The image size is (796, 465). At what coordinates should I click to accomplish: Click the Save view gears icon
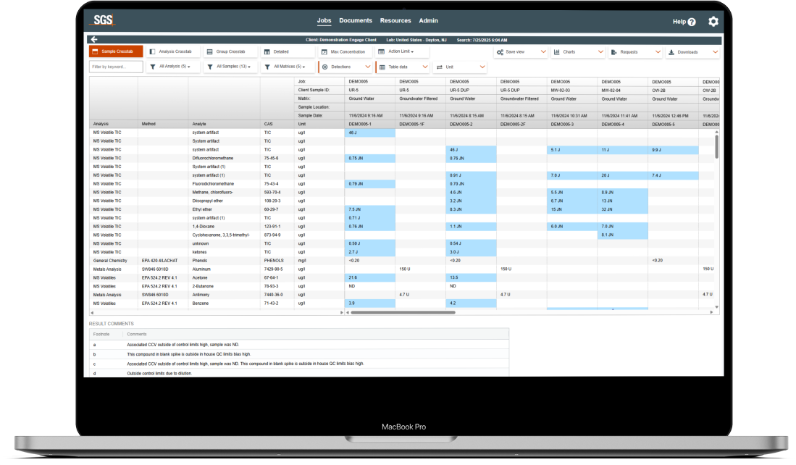click(x=500, y=52)
